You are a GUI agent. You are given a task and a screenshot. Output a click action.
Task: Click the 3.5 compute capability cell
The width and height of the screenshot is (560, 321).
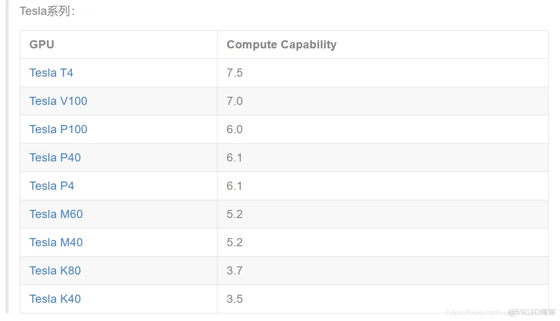(x=235, y=299)
